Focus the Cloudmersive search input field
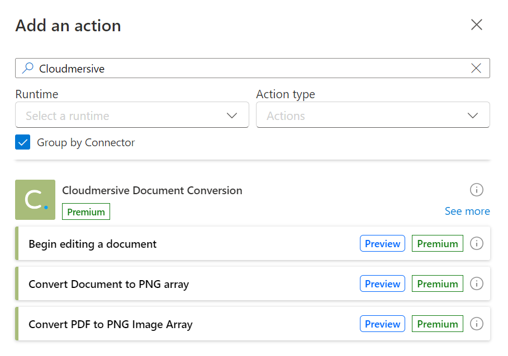 tap(253, 68)
